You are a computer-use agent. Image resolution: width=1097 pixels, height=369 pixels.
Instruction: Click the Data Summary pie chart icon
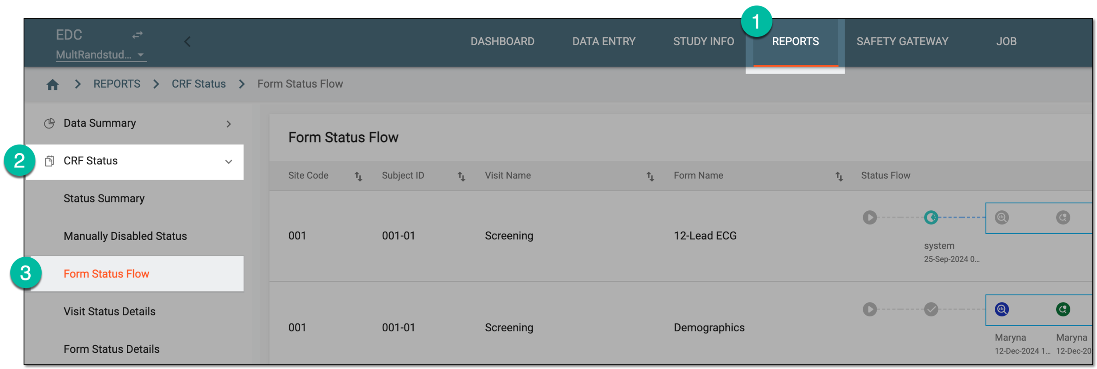[x=50, y=124]
